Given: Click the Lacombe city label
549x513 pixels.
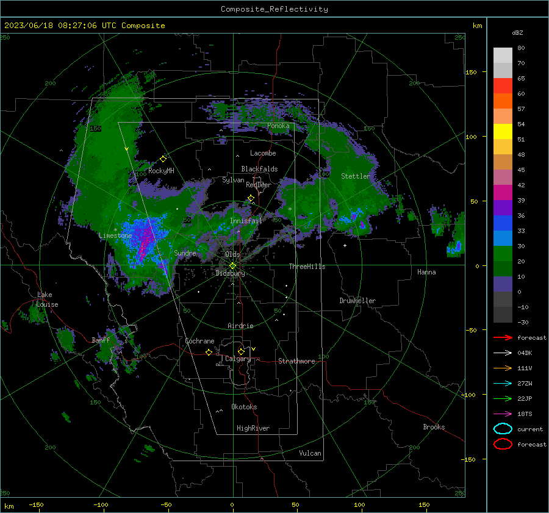Looking at the screenshot, I should [x=263, y=153].
